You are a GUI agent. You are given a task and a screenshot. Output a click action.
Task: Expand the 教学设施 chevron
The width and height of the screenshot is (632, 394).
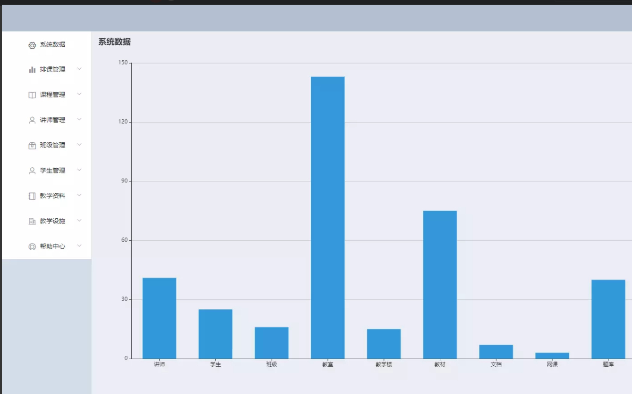click(x=79, y=220)
